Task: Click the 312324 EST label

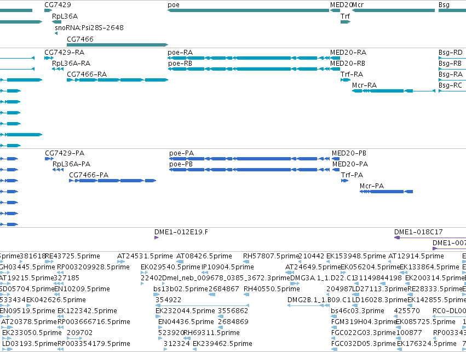Action: (x=176, y=344)
